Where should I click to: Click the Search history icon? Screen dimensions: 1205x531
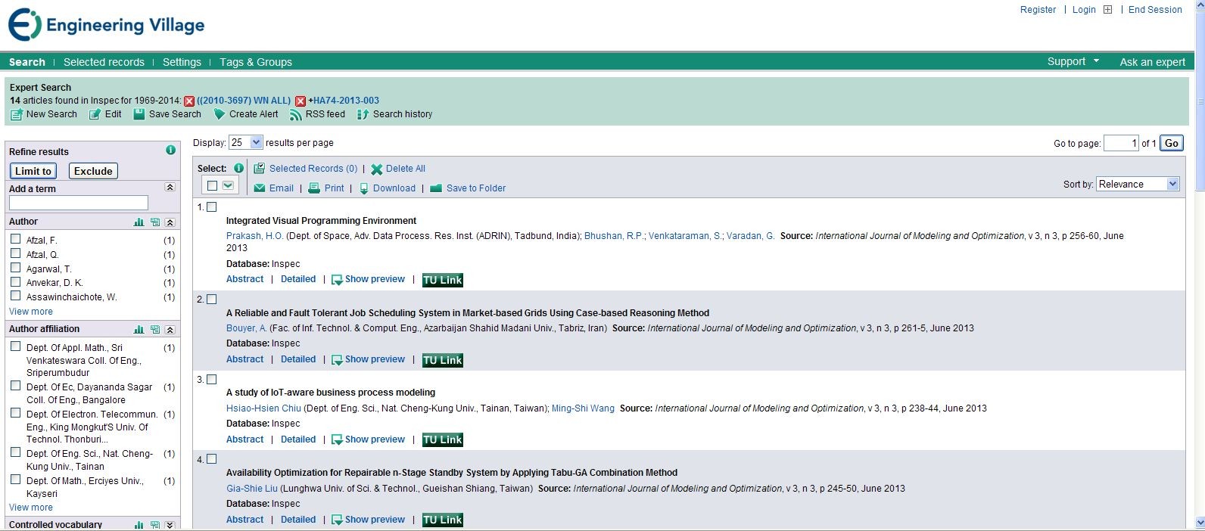click(363, 115)
